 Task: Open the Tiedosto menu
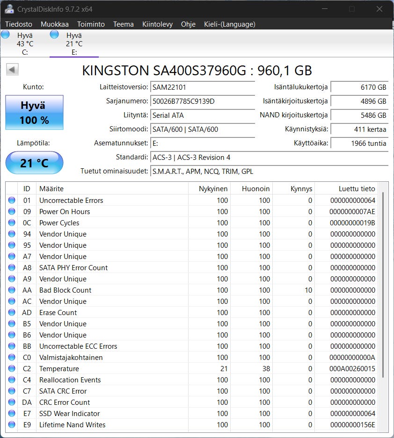point(19,24)
